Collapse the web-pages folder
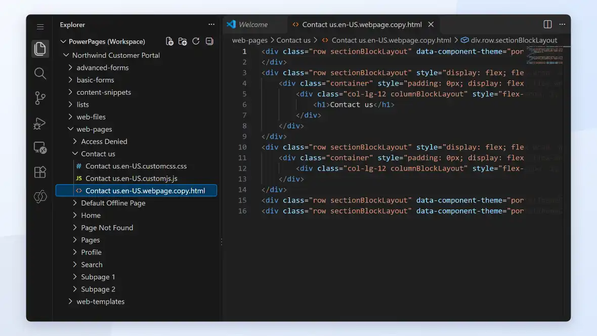Image resolution: width=597 pixels, height=336 pixels. tap(70, 129)
